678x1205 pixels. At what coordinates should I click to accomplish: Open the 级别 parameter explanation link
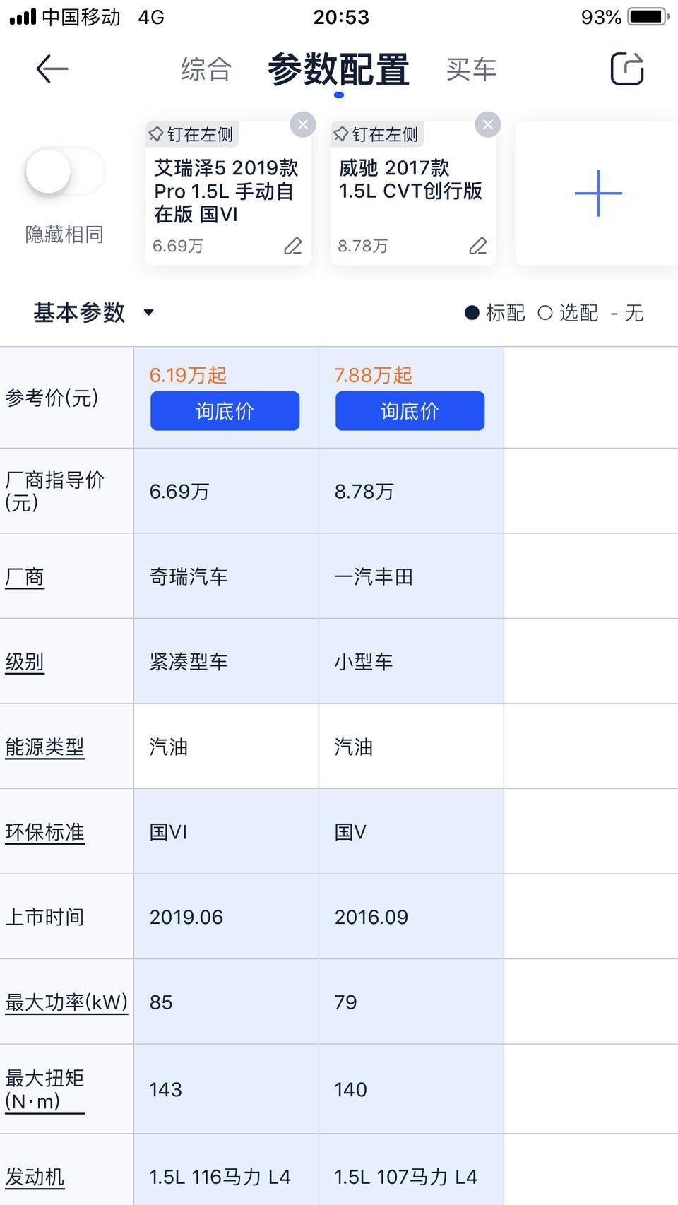25,662
